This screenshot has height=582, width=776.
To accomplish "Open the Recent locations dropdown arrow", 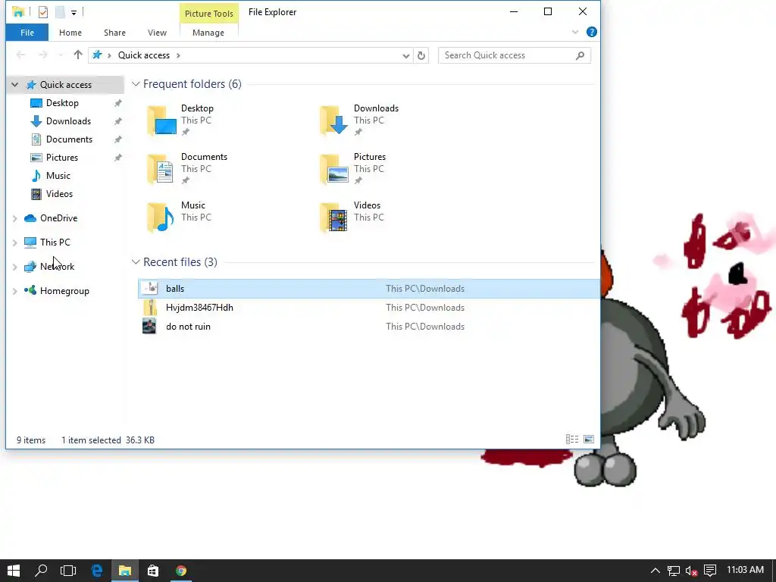I will [x=61, y=55].
